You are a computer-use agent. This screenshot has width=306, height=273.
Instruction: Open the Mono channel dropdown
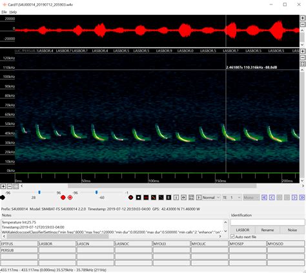[251, 198]
